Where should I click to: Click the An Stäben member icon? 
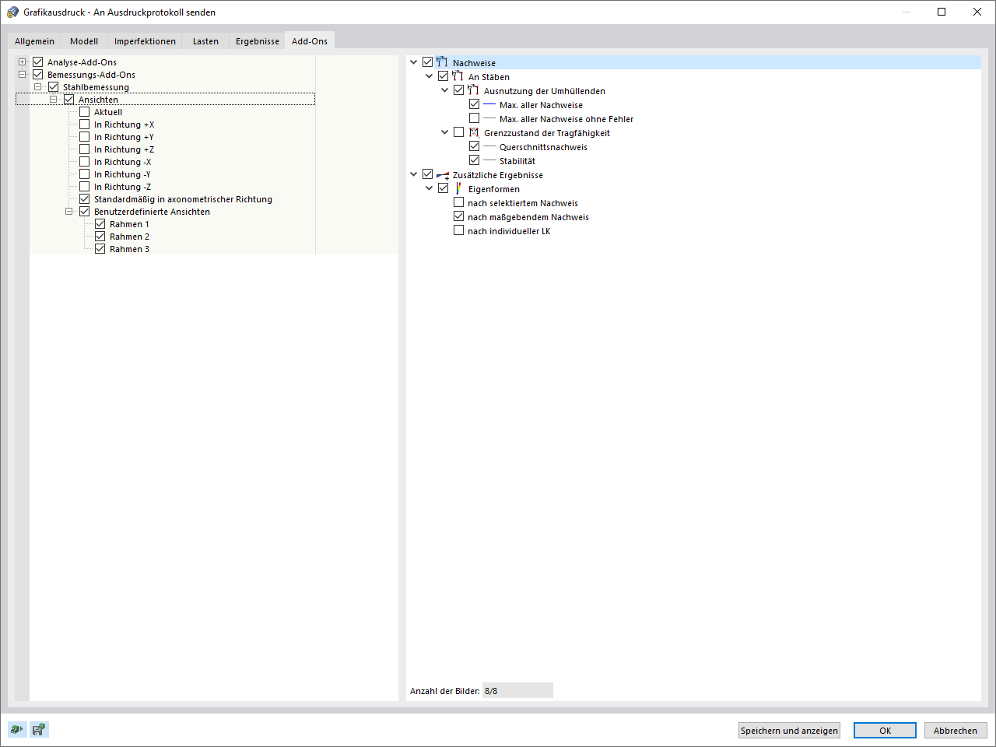click(458, 76)
